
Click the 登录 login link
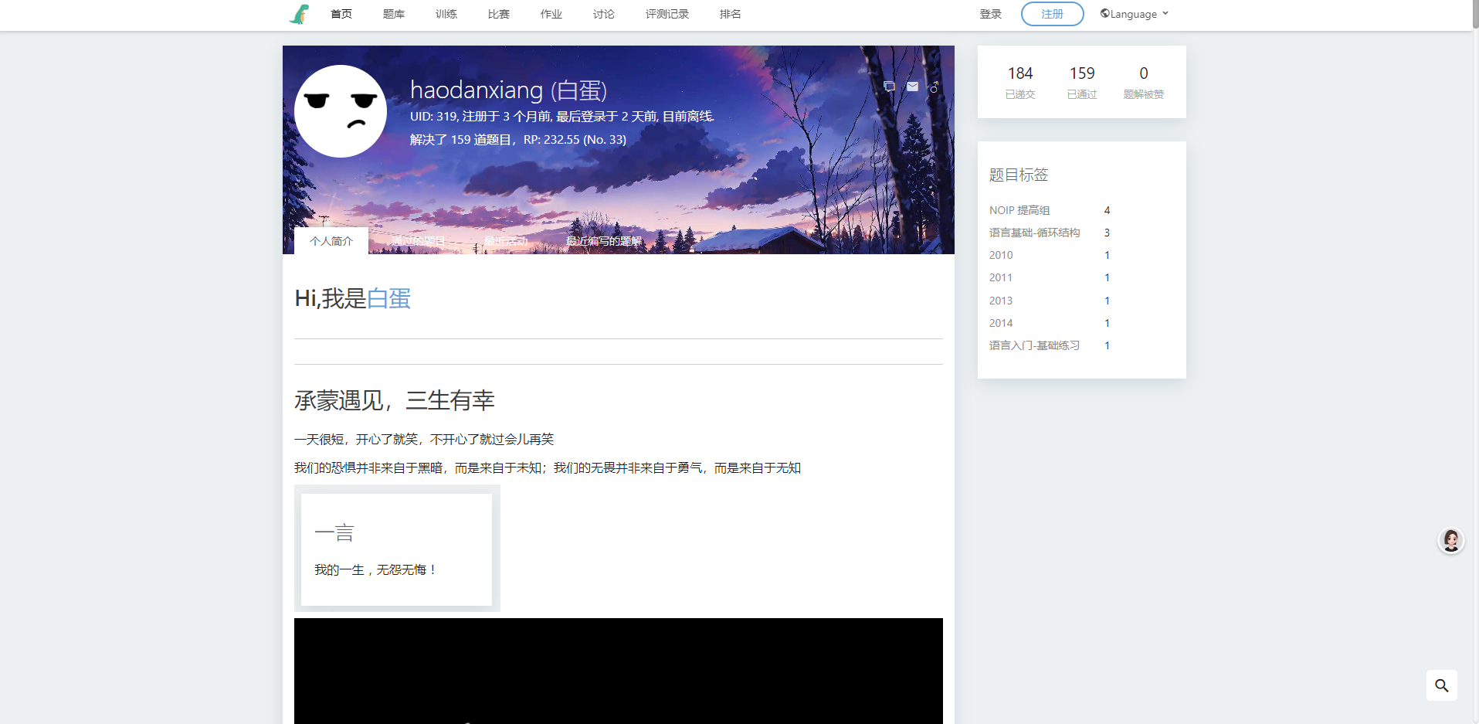[990, 14]
